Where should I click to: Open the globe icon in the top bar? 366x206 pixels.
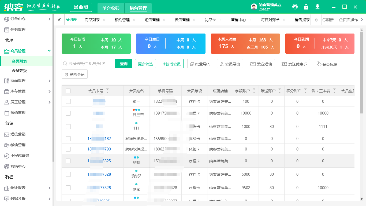click(295, 7)
